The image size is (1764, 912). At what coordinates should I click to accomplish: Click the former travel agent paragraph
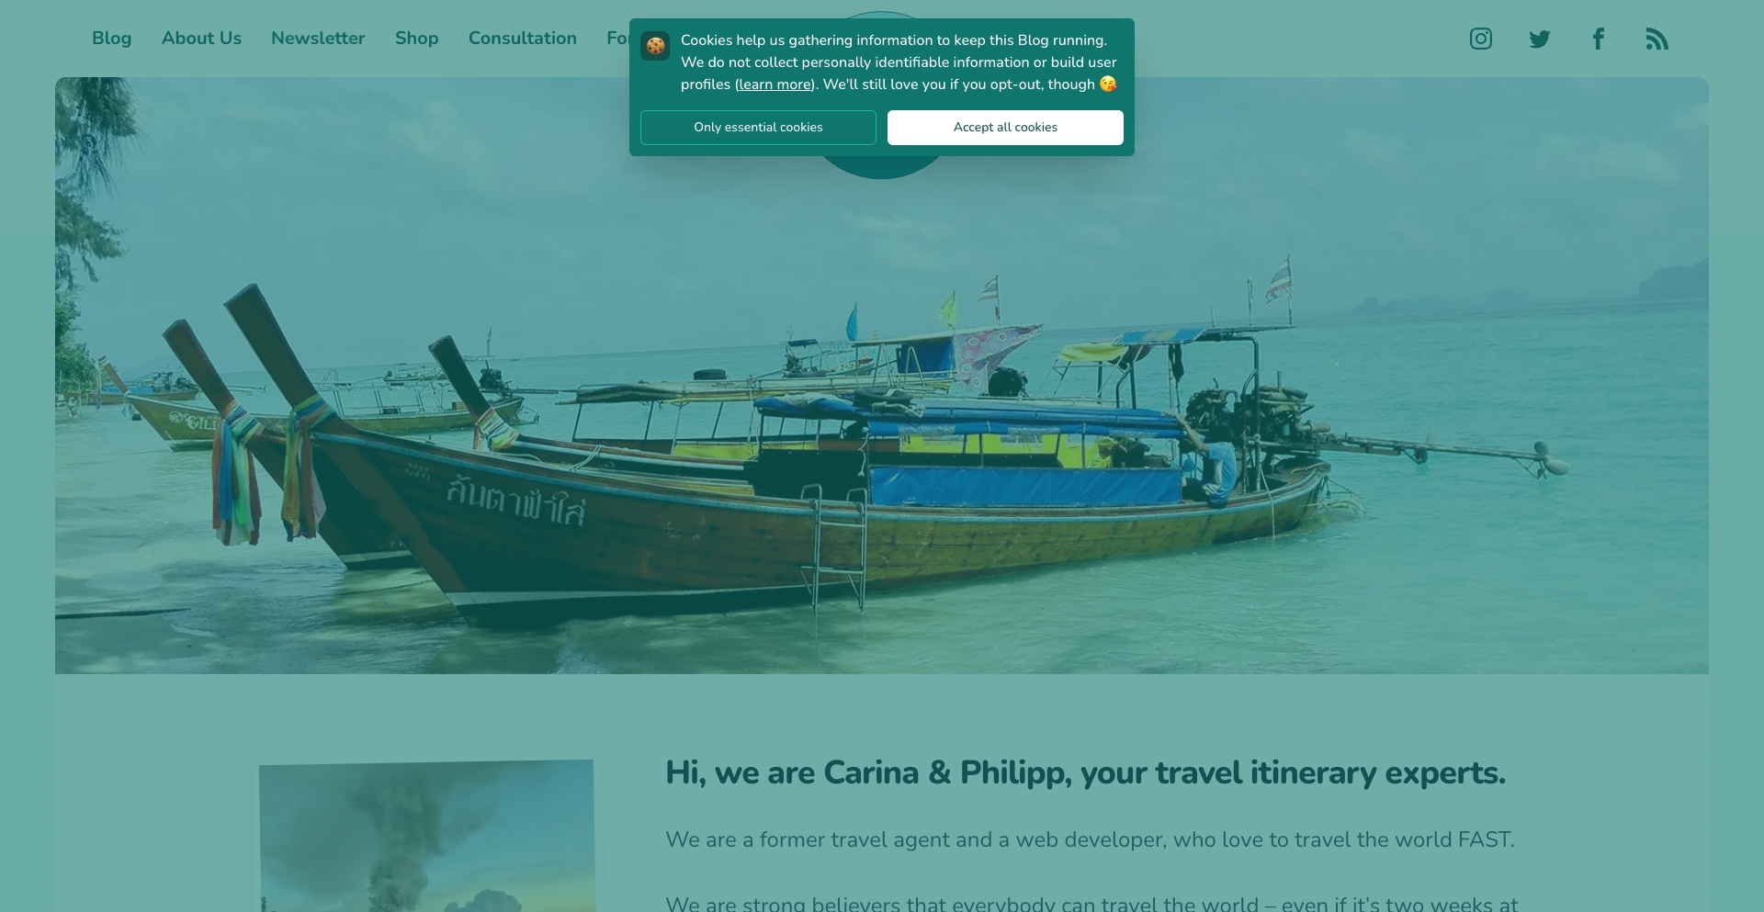click(1090, 839)
